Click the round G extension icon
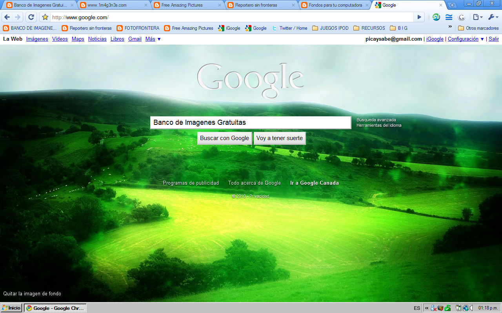 [x=462, y=17]
